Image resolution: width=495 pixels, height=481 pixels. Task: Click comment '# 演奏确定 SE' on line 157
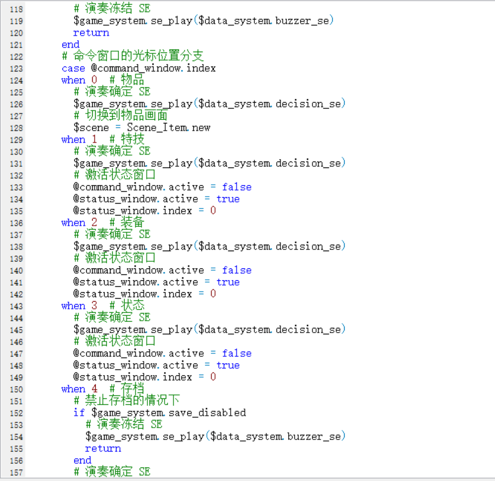(112, 472)
